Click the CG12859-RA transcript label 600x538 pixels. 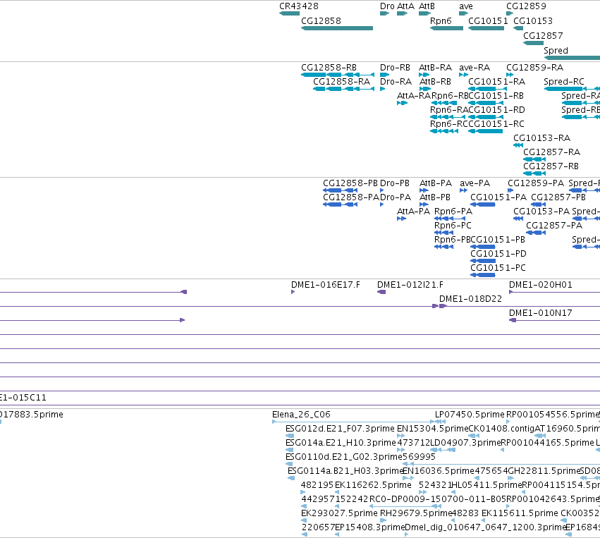click(x=534, y=68)
